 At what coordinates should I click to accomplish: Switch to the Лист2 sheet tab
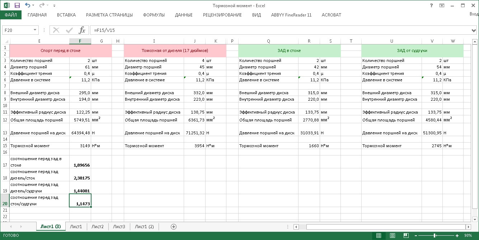pyautogui.click(x=97, y=227)
